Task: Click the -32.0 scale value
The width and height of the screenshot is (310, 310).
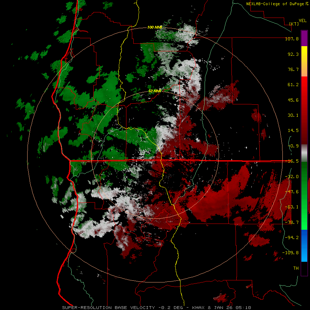Action: 292,177
